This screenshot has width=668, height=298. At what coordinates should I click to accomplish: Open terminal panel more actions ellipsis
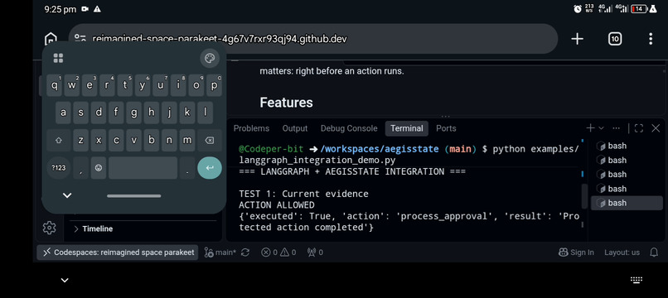click(x=616, y=128)
